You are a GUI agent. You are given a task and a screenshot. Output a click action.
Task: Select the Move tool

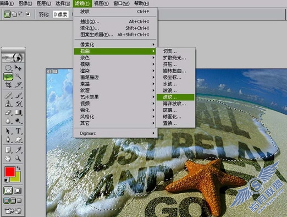(x=18, y=68)
